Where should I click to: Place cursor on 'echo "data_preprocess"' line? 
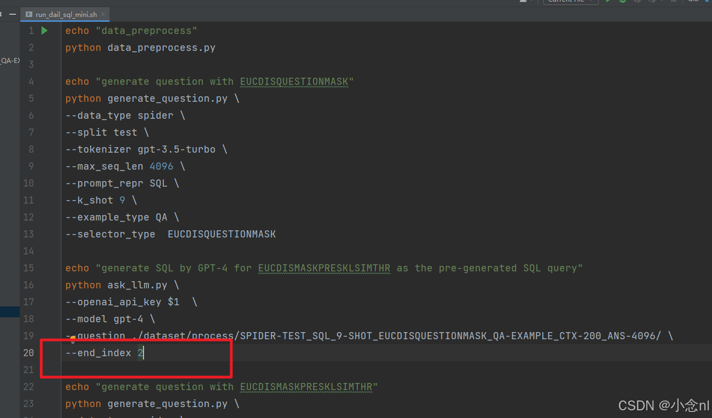tap(131, 31)
